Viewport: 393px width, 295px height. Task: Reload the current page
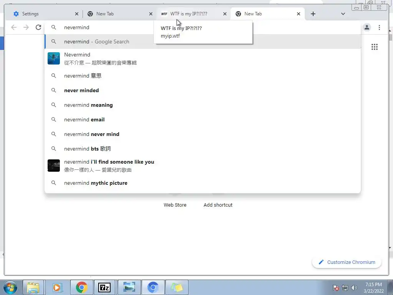tap(38, 27)
